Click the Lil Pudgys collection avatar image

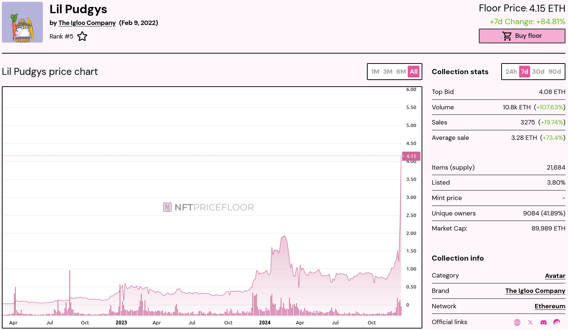(22, 22)
